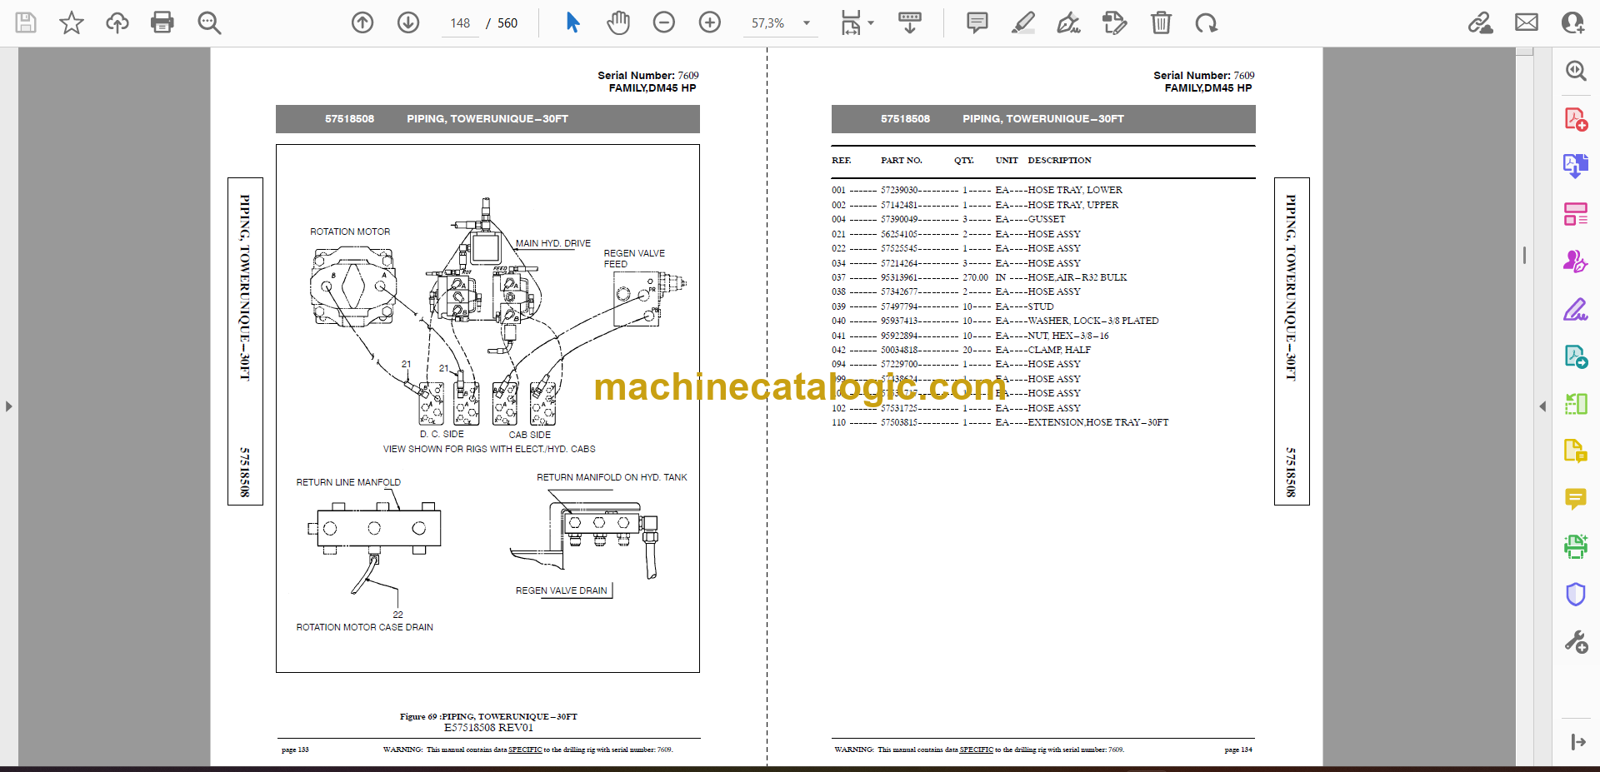Click the MAIN HYD. DRIVE label
This screenshot has height=772, width=1600.
553,243
